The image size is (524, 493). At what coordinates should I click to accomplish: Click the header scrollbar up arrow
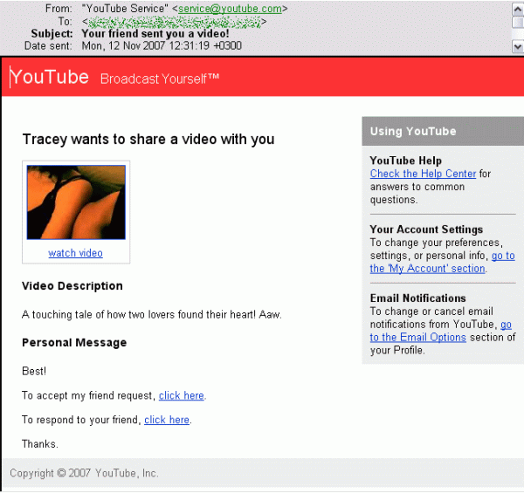[518, 9]
